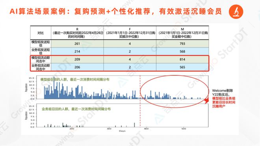Click the value 814 in the table
The height and width of the screenshot is (146, 260).
pos(182,59)
